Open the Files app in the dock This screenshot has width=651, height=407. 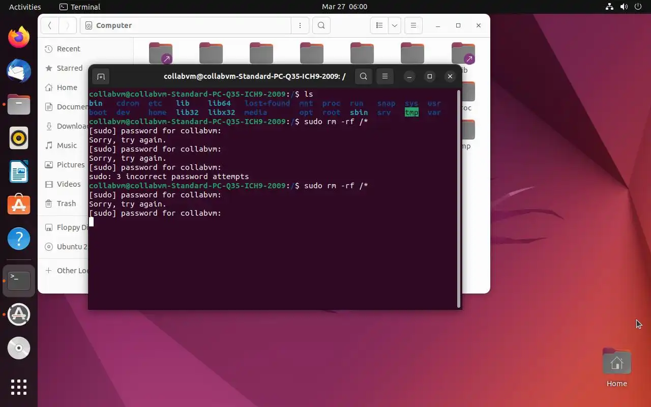point(19,104)
